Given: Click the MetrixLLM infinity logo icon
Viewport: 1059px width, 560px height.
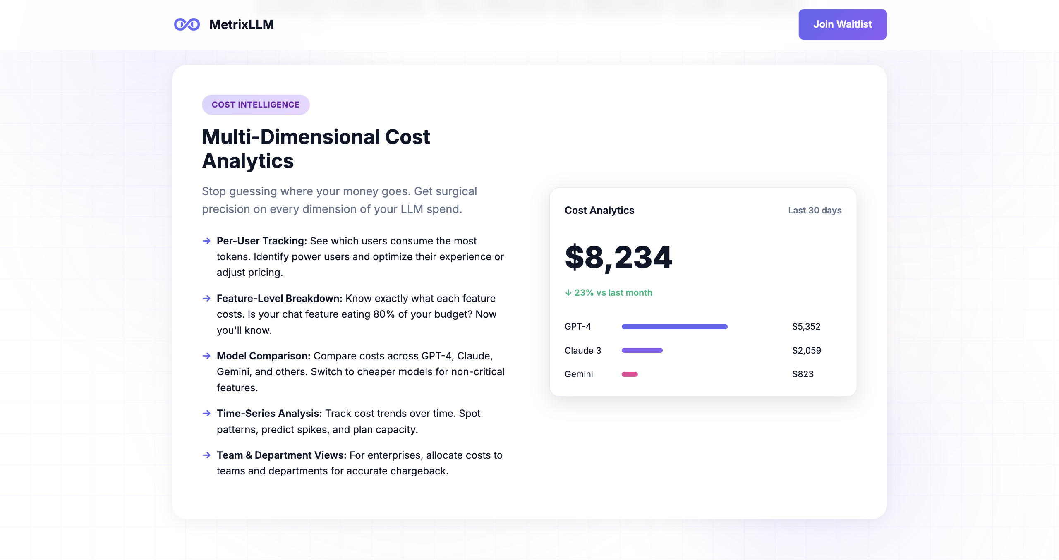Looking at the screenshot, I should (x=187, y=24).
